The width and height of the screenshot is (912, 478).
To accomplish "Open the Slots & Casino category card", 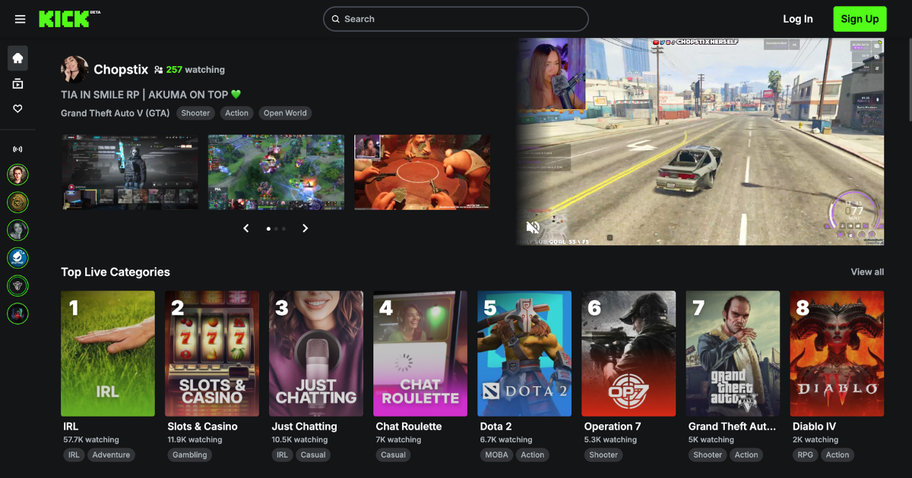I will click(x=212, y=354).
